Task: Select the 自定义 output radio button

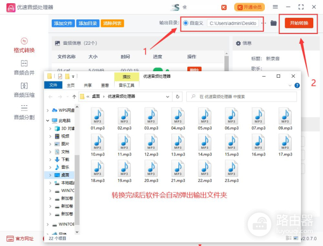Action: 186,23
